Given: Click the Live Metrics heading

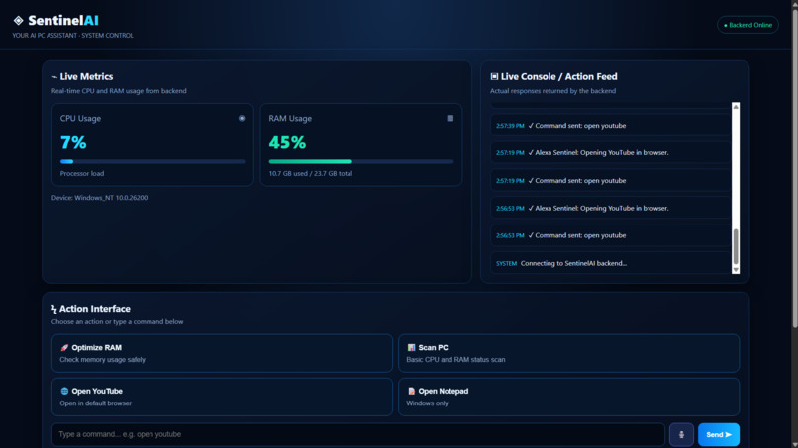Looking at the screenshot, I should click(x=86, y=77).
